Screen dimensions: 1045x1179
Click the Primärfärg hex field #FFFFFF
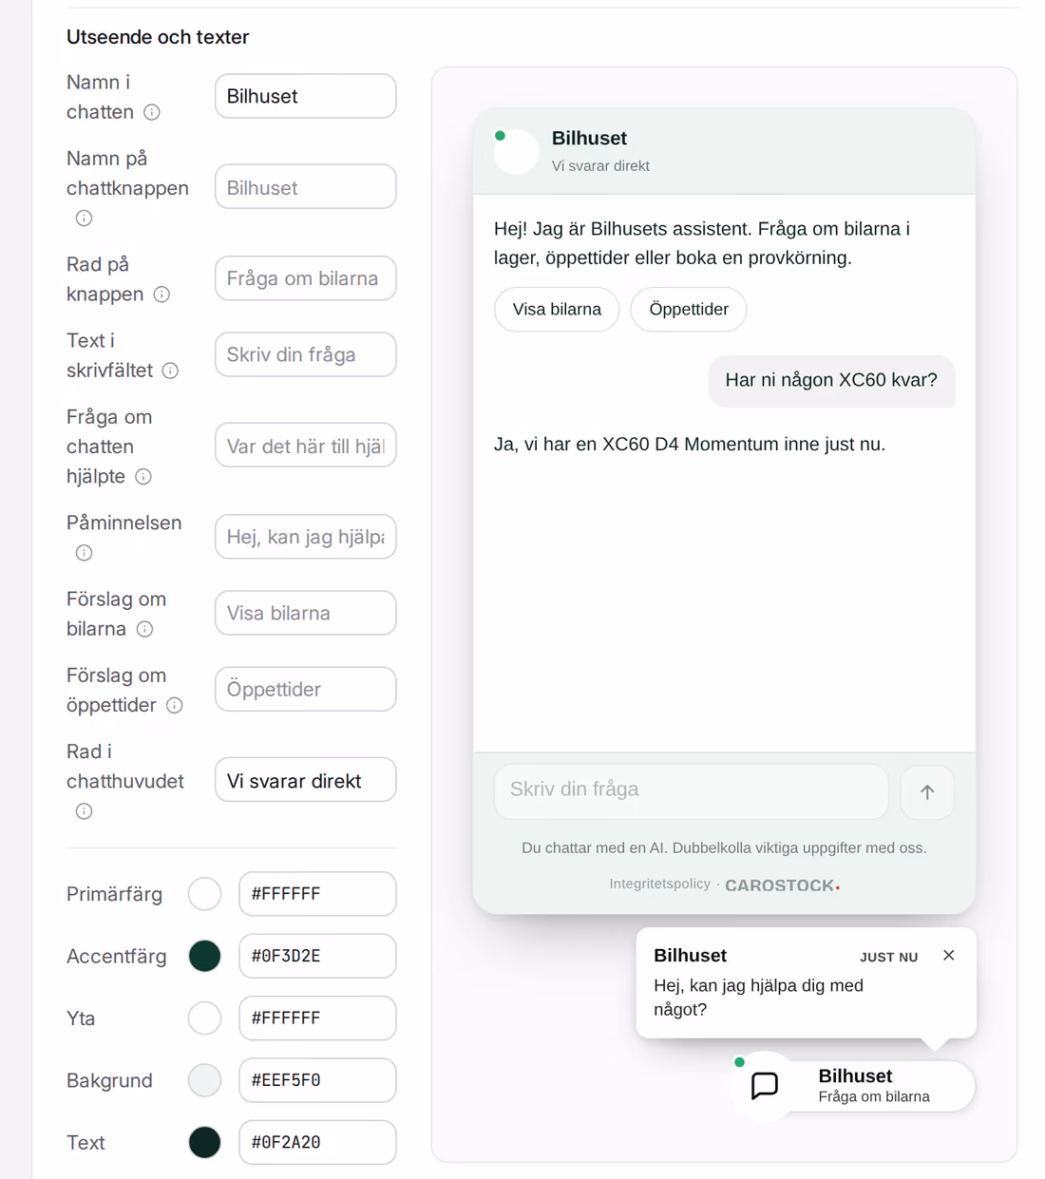click(317, 894)
